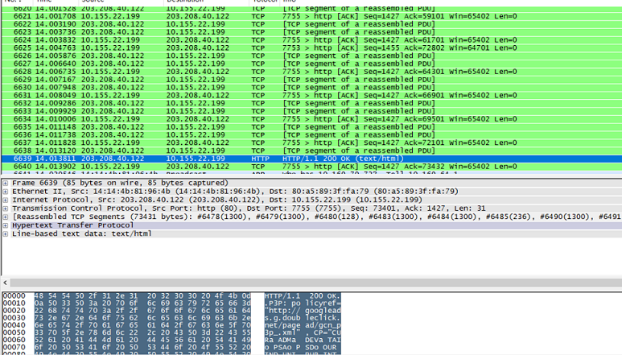The height and width of the screenshot is (355, 622).
Task: Select packet 6637 with Ack=72101
Action: pos(311,142)
